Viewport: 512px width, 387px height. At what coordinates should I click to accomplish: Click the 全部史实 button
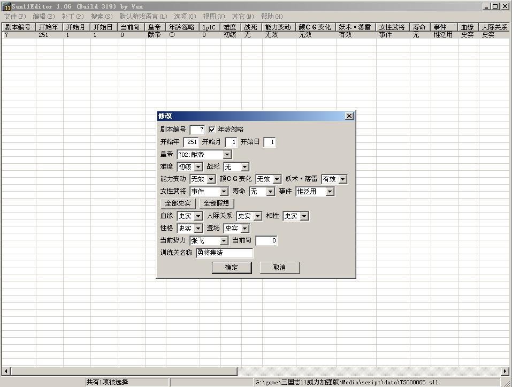(x=178, y=204)
